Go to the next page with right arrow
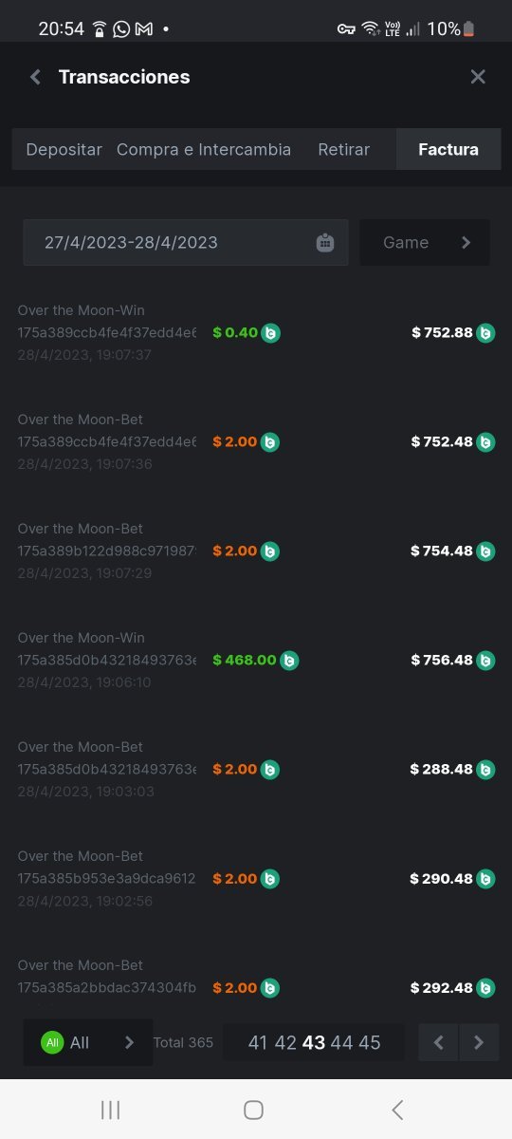This screenshot has height=1139, width=512. click(x=479, y=1042)
